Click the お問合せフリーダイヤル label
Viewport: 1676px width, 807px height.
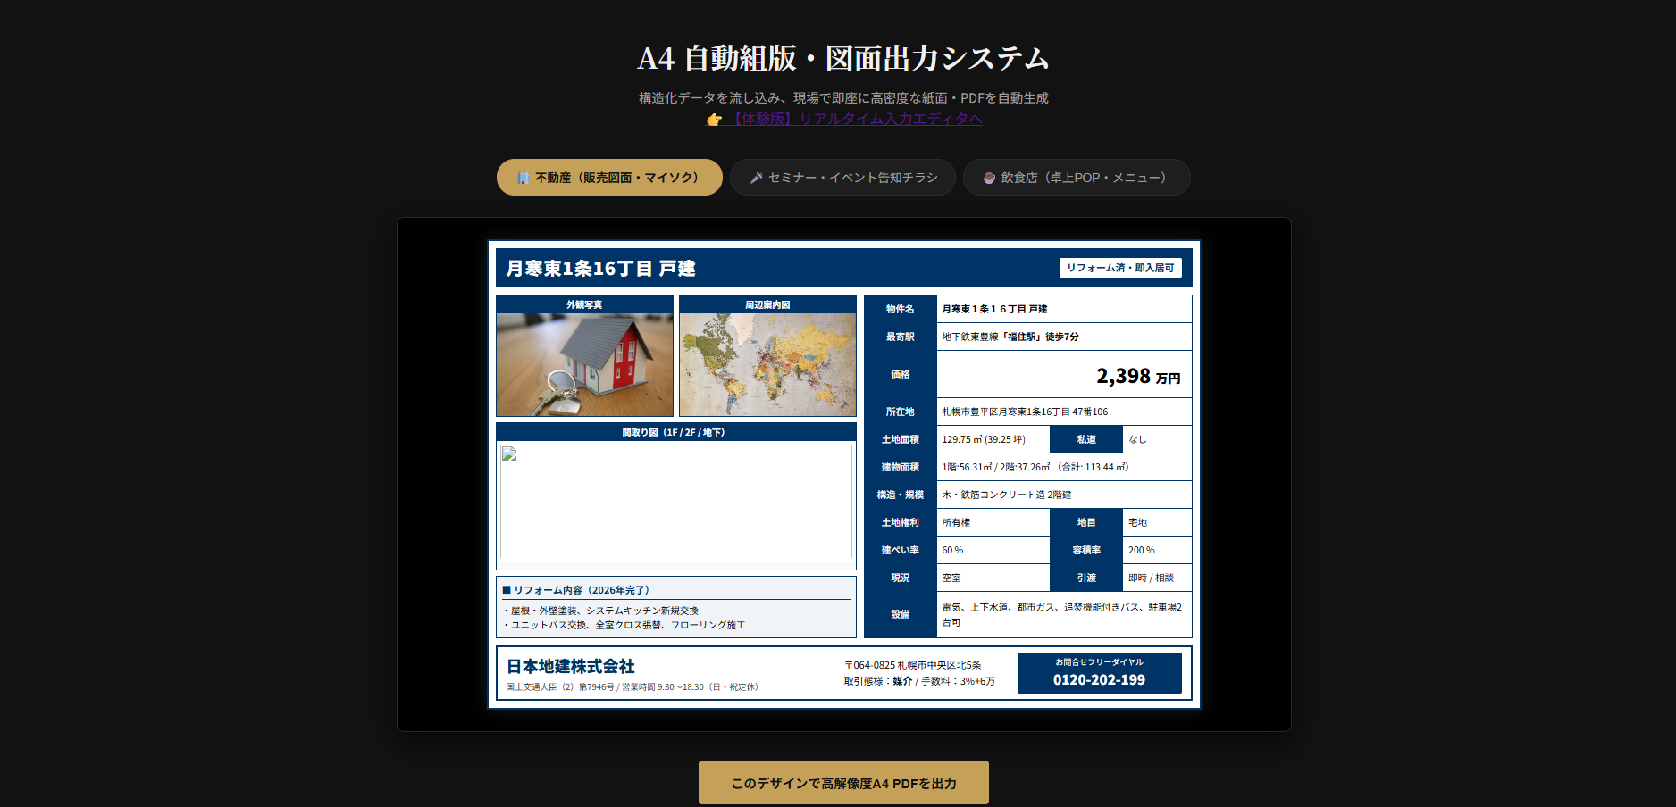(x=1099, y=662)
